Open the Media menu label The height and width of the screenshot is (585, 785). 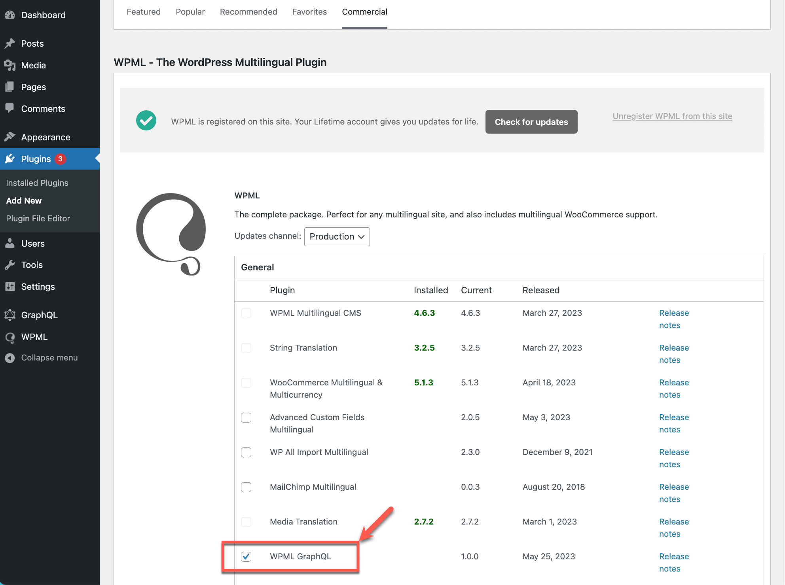(34, 65)
